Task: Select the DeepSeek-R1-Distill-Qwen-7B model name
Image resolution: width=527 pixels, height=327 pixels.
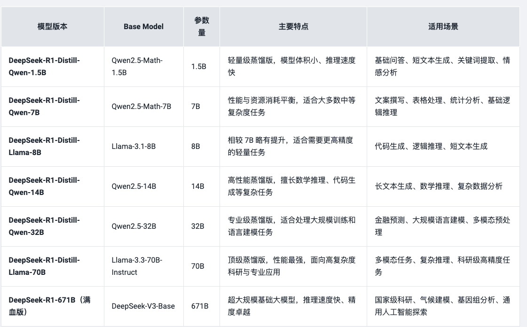Action: tap(44, 107)
